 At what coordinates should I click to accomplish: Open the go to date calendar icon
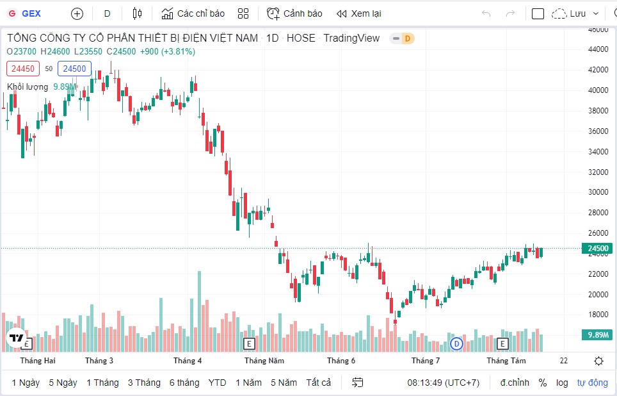[358, 383]
